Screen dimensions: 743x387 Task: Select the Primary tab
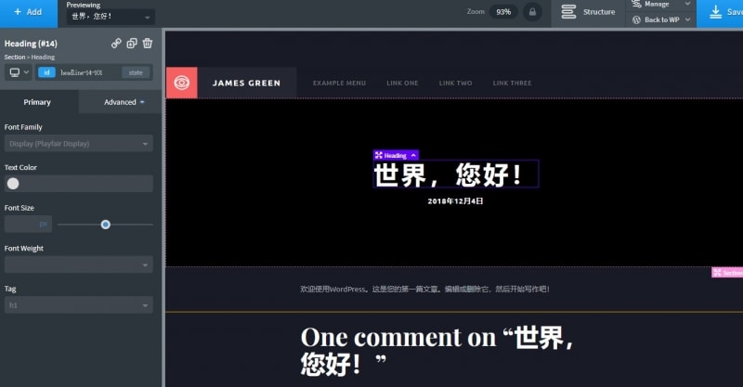tap(38, 102)
